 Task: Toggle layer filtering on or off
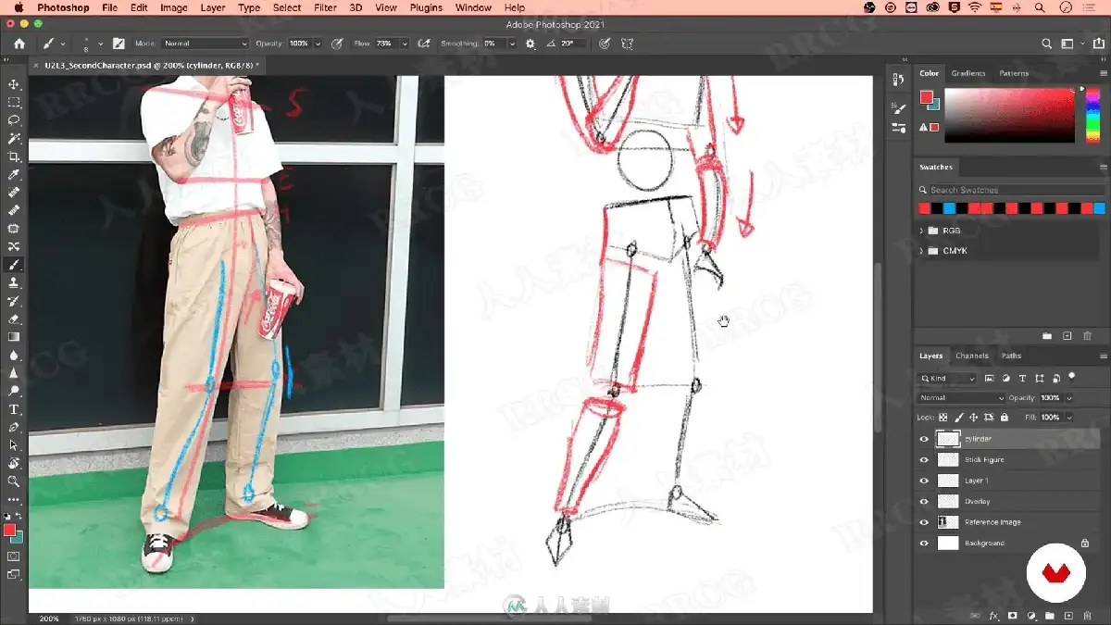[1071, 377]
